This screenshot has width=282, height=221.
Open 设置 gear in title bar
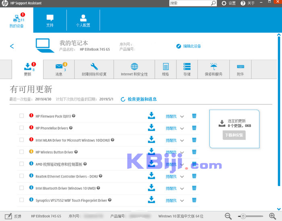(228, 3)
